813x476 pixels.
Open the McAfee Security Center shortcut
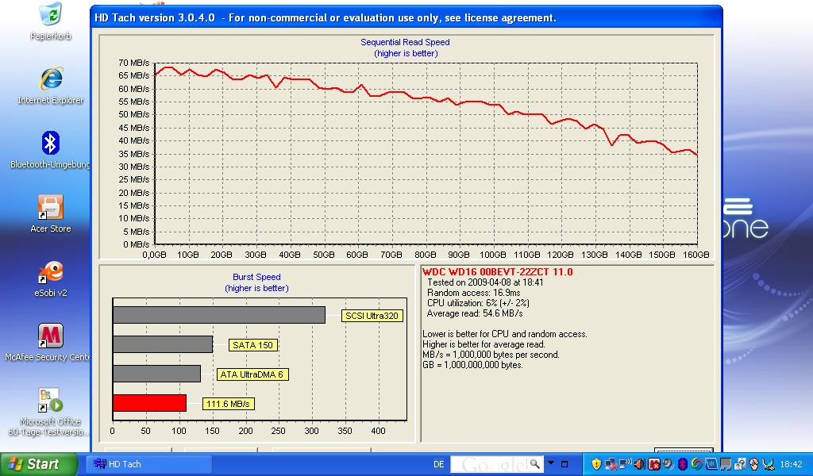pyautogui.click(x=50, y=342)
